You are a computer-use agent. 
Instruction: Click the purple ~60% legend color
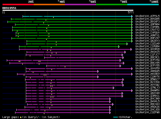80,4
